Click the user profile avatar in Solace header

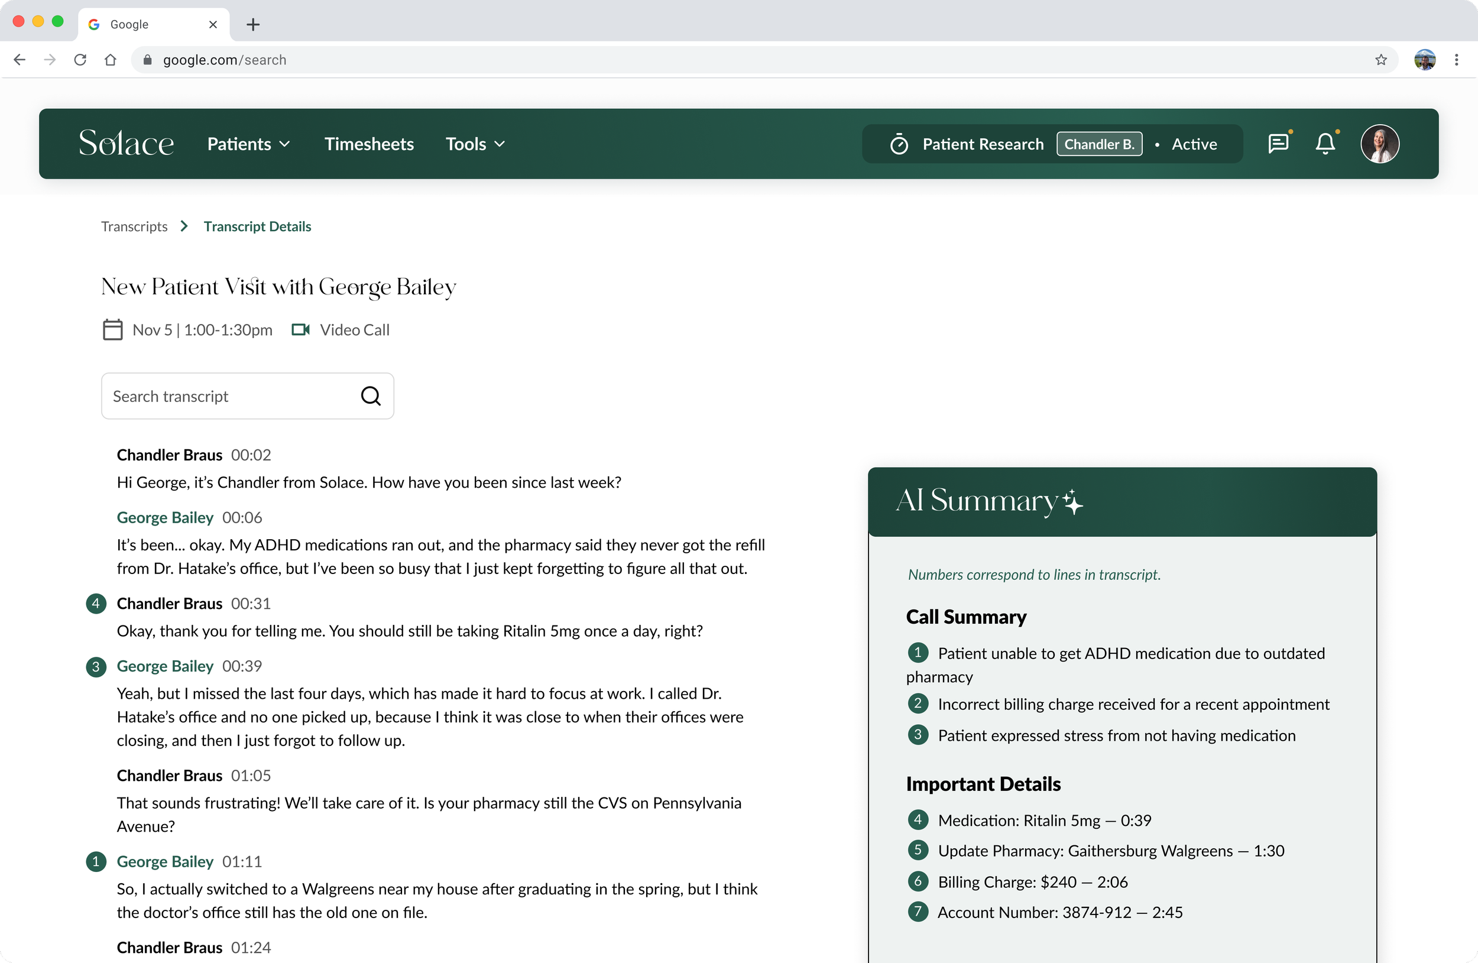(1379, 144)
